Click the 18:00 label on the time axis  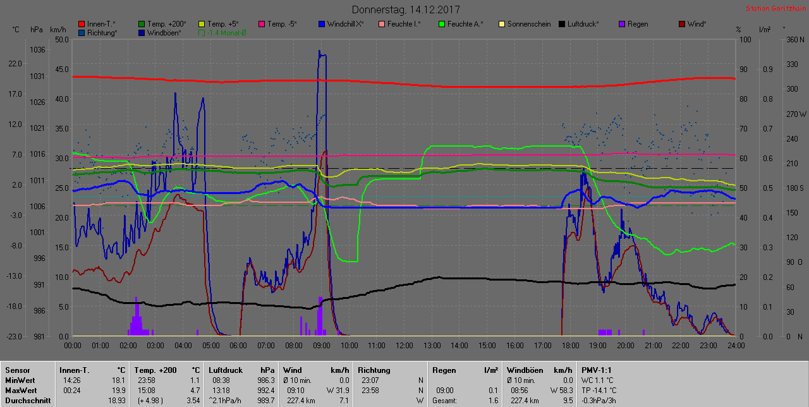[x=570, y=345]
